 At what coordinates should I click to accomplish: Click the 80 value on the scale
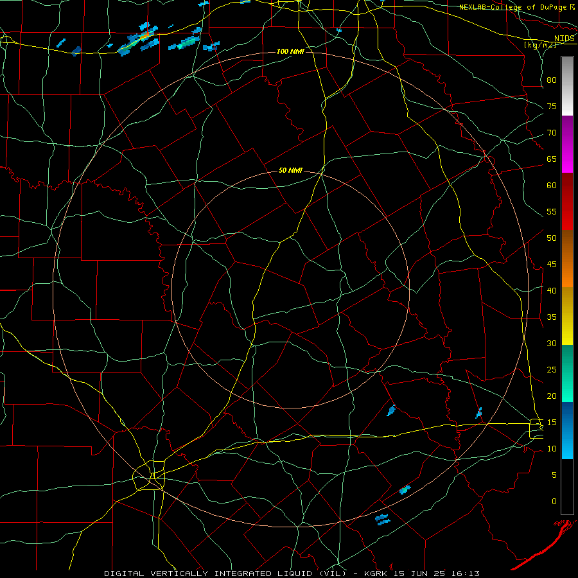[552, 80]
